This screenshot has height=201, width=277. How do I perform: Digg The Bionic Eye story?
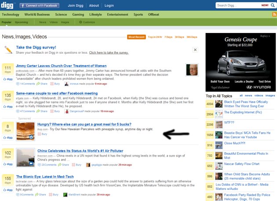coord(8,190)
